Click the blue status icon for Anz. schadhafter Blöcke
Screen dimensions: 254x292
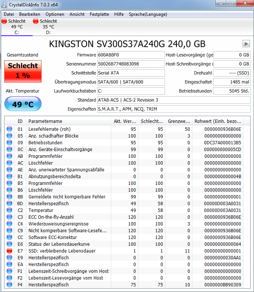click(9, 136)
